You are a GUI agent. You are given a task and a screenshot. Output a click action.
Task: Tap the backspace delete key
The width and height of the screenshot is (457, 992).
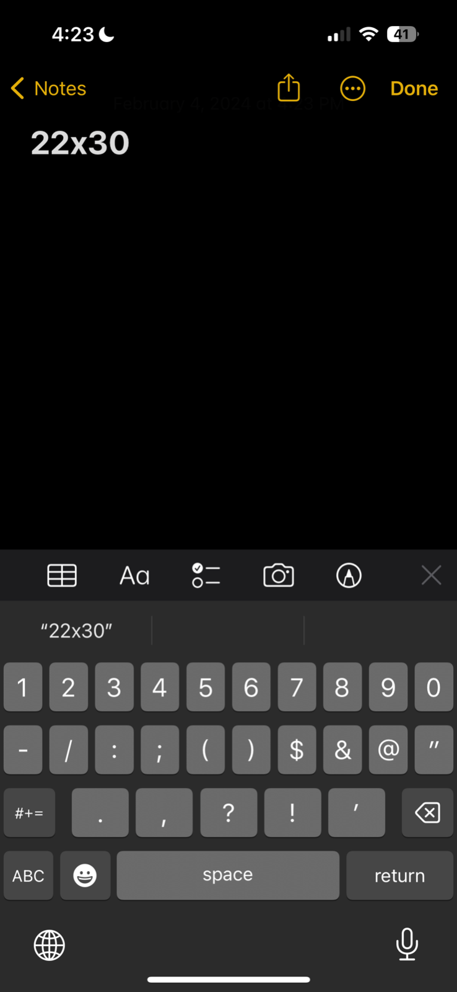(427, 813)
